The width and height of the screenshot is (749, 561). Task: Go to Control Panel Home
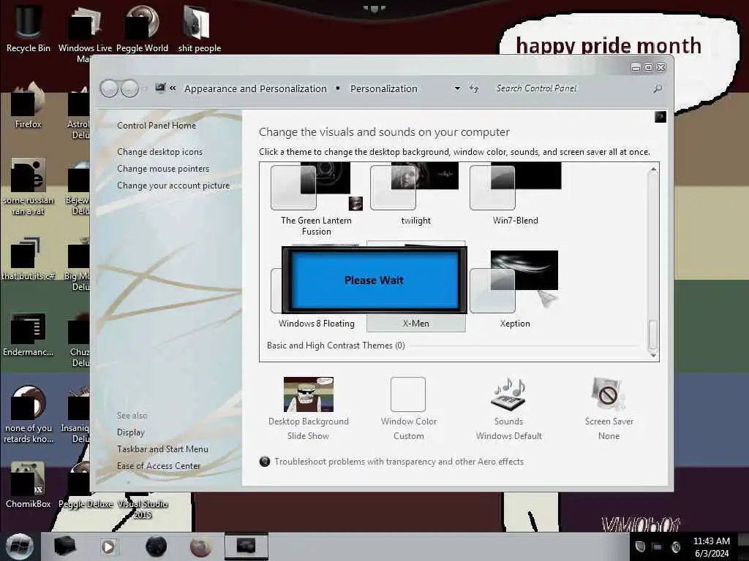pos(157,126)
